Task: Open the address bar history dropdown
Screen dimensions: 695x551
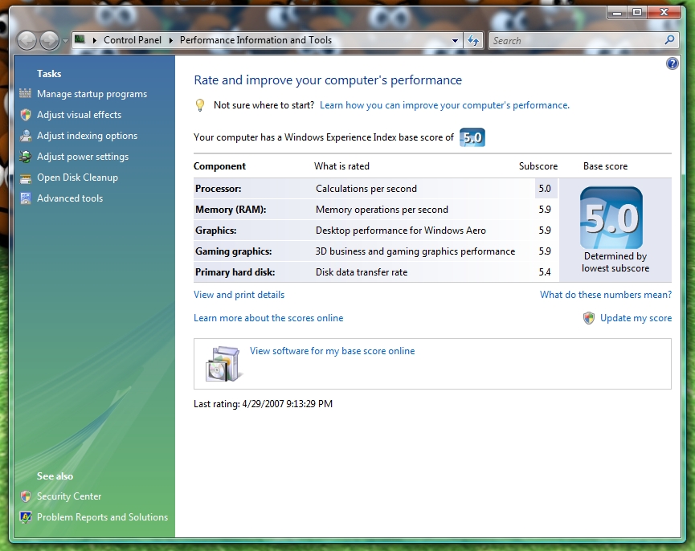Action: click(x=455, y=41)
